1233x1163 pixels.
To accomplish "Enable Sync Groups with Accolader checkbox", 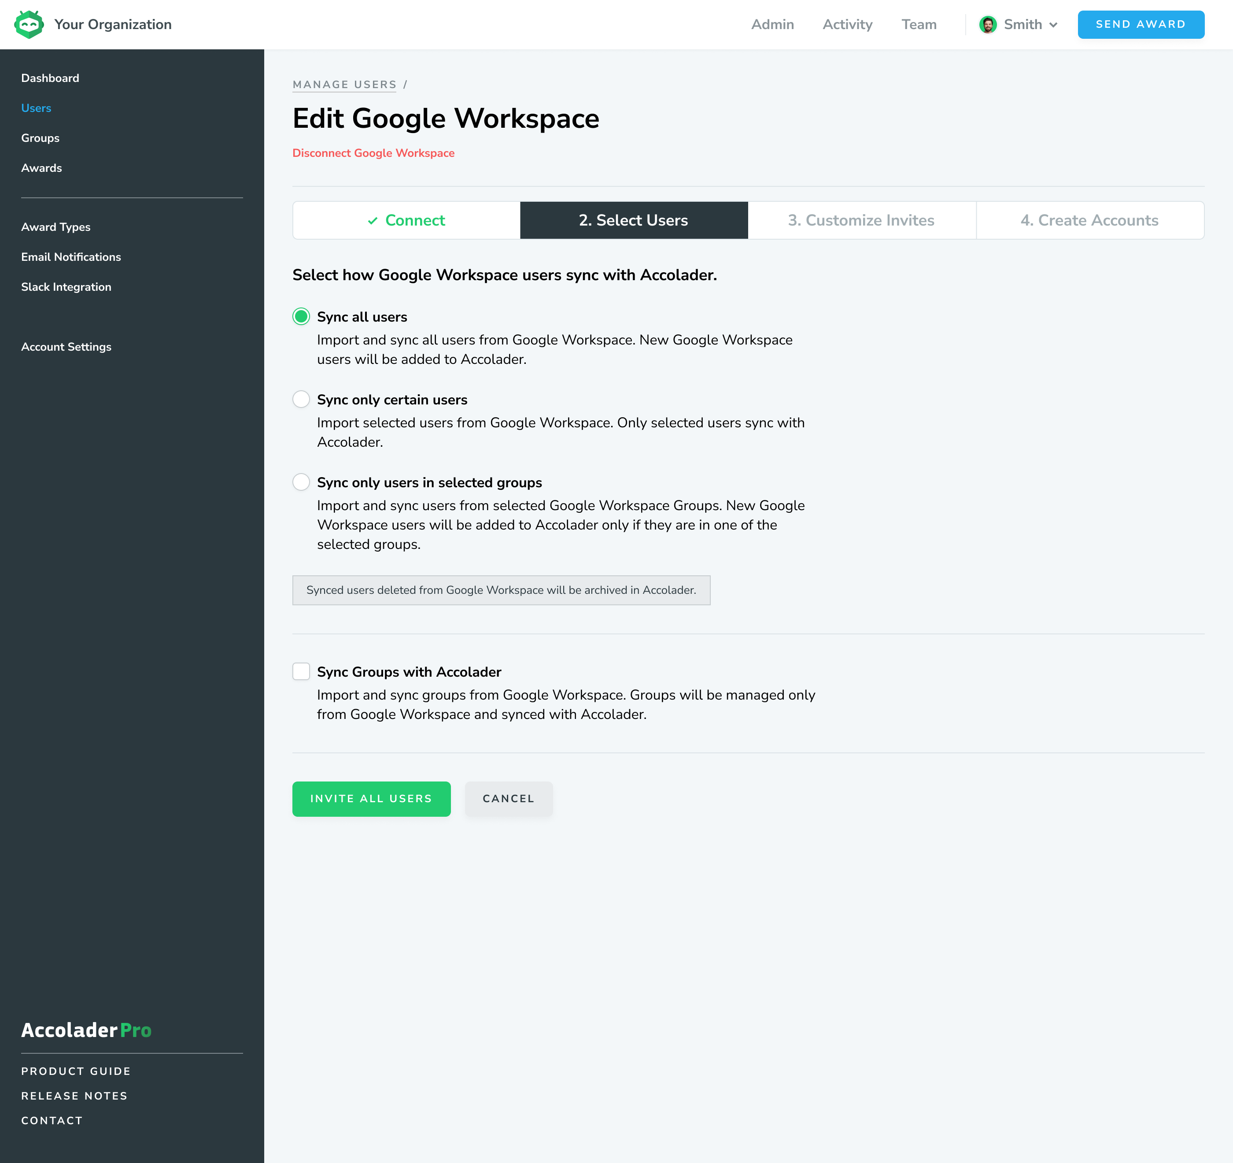I will (301, 671).
